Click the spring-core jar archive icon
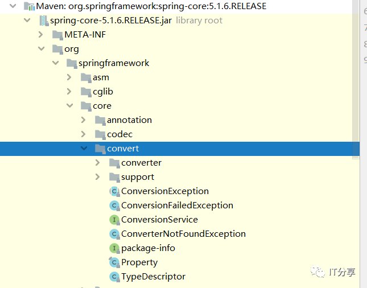367x288 pixels. tap(43, 20)
